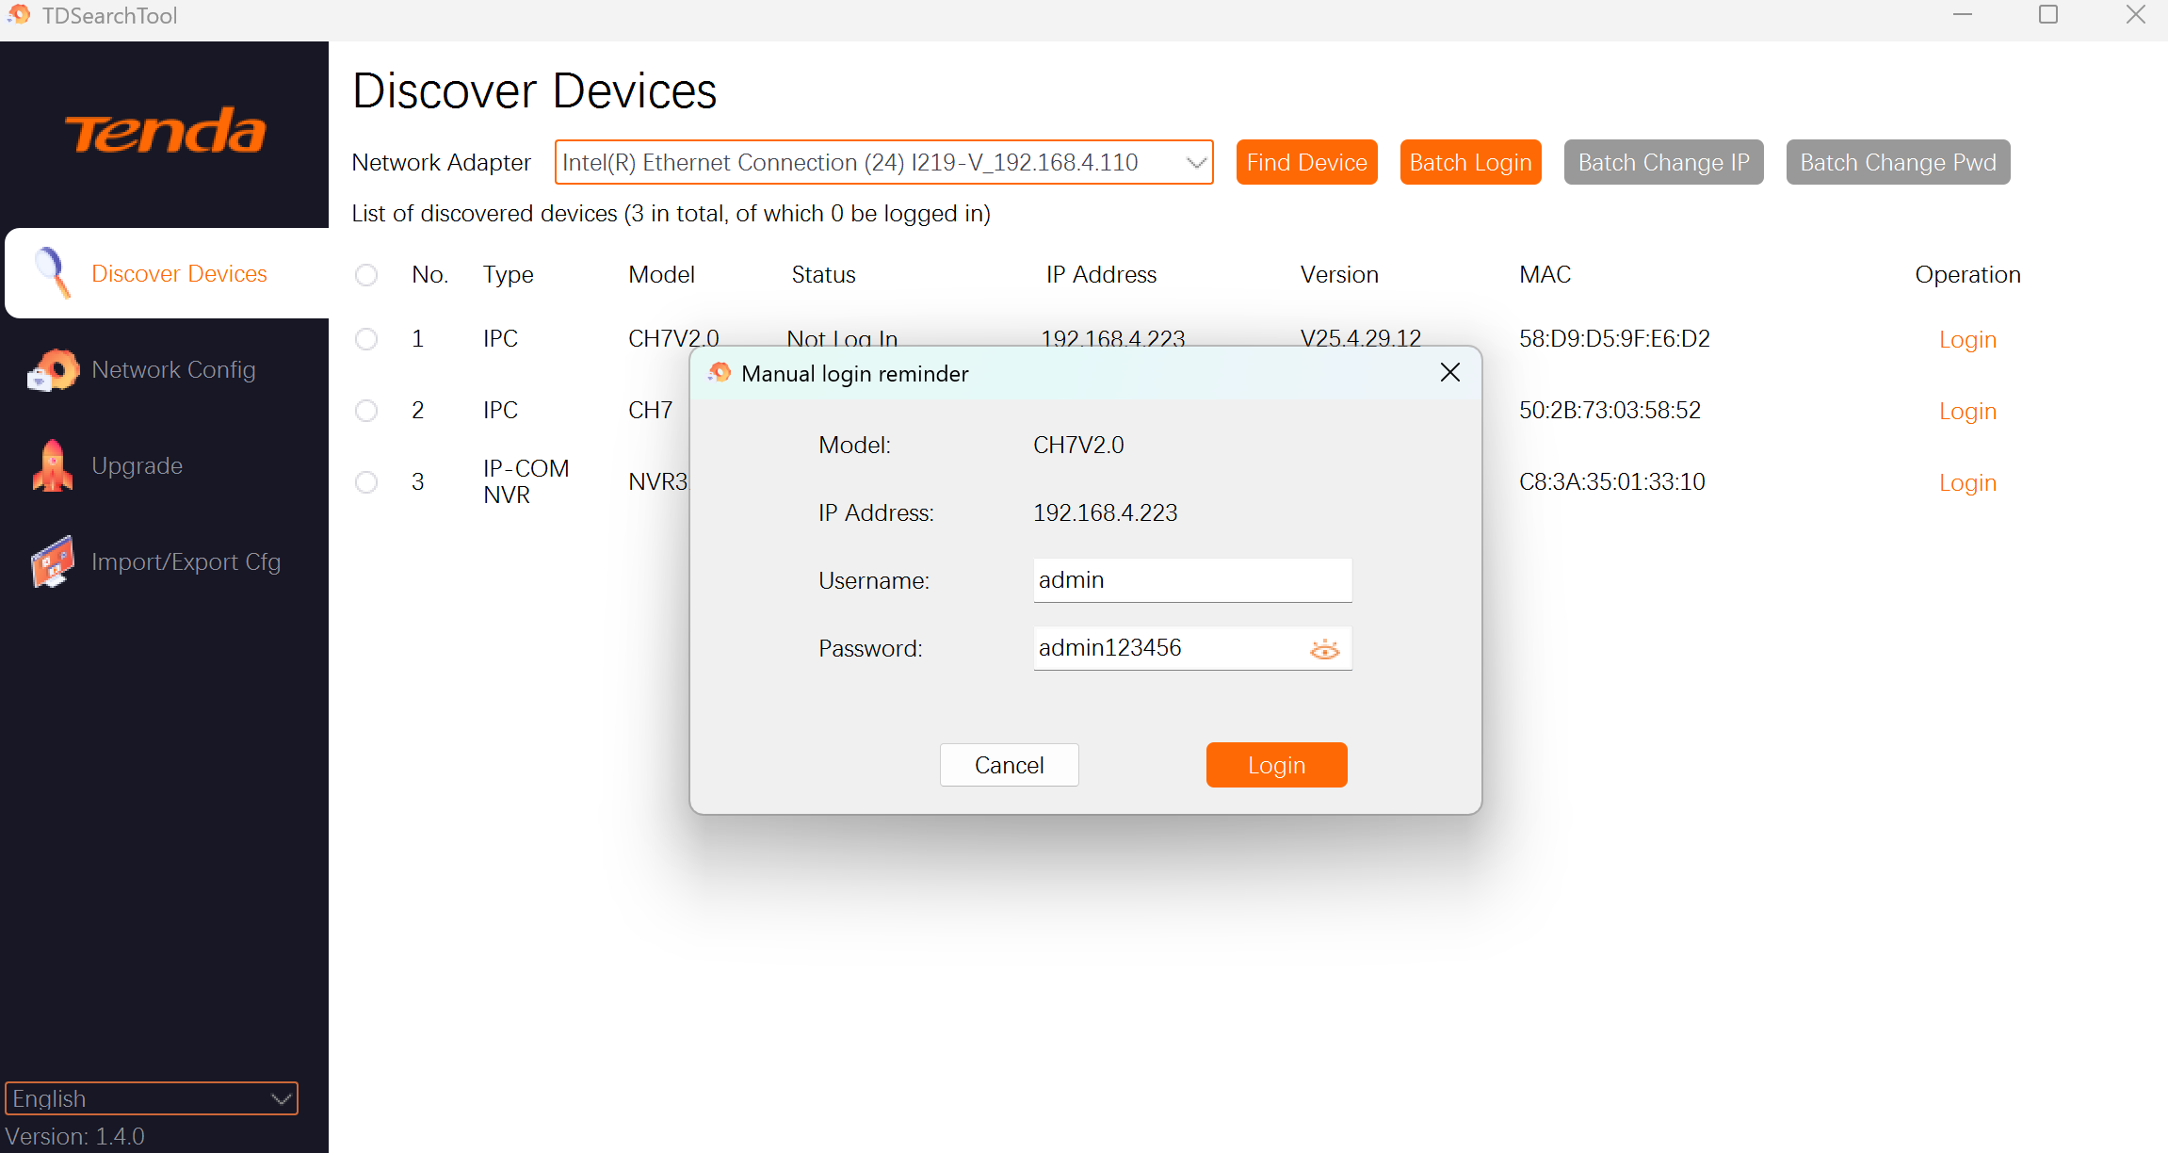Select the radio button for device 2
Viewport: 2168px width, 1153px height.
(x=366, y=411)
